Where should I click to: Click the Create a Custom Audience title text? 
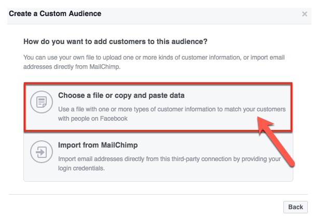(x=55, y=13)
